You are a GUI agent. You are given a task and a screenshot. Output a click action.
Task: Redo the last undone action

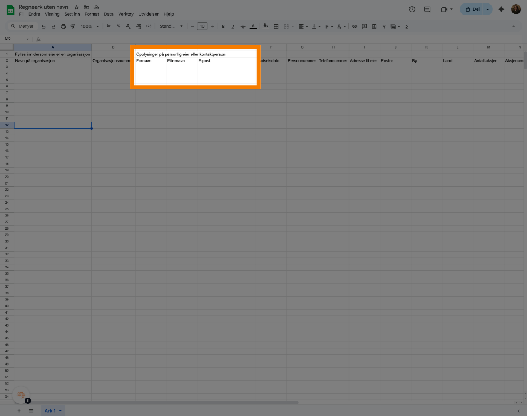click(x=53, y=26)
